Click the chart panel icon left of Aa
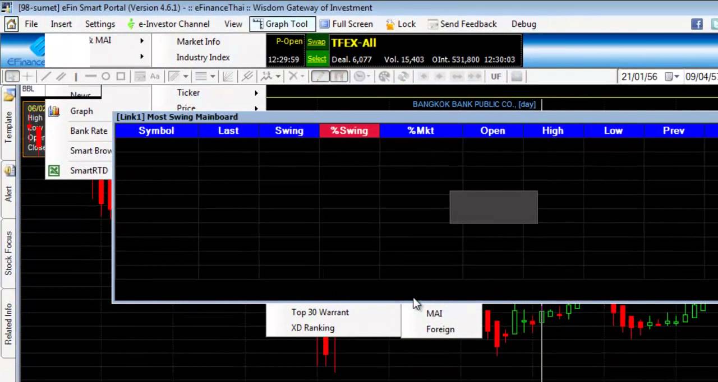The height and width of the screenshot is (382, 718). coord(140,77)
